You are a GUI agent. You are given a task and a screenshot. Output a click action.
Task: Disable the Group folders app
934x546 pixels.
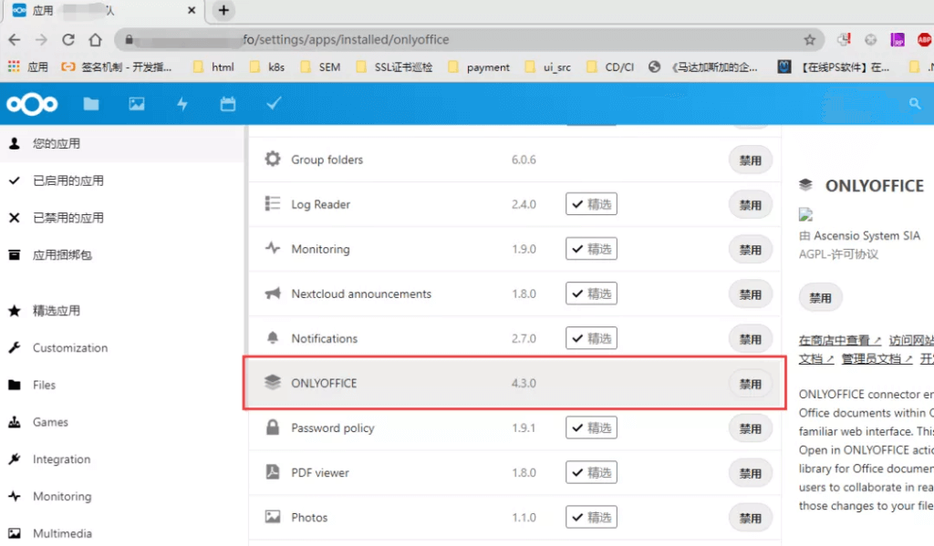click(751, 160)
